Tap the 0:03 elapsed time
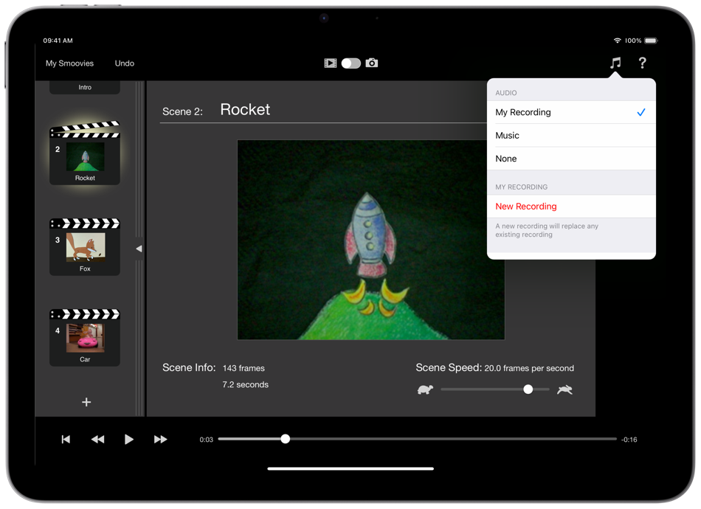Screen dimensions: 701x509 pyautogui.click(x=206, y=440)
